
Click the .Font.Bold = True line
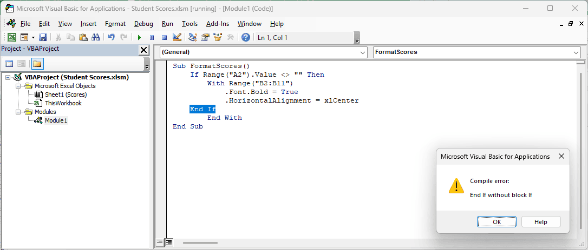[262, 92]
